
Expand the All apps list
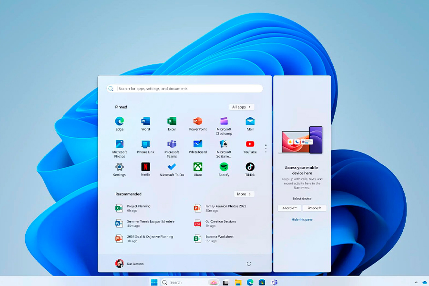pyautogui.click(x=242, y=107)
